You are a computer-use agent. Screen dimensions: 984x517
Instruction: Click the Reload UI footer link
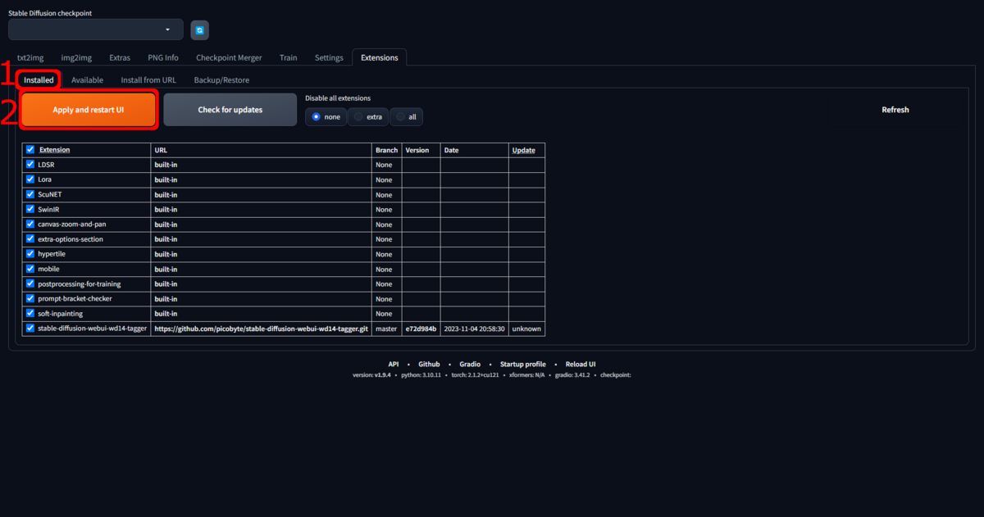[x=581, y=364]
